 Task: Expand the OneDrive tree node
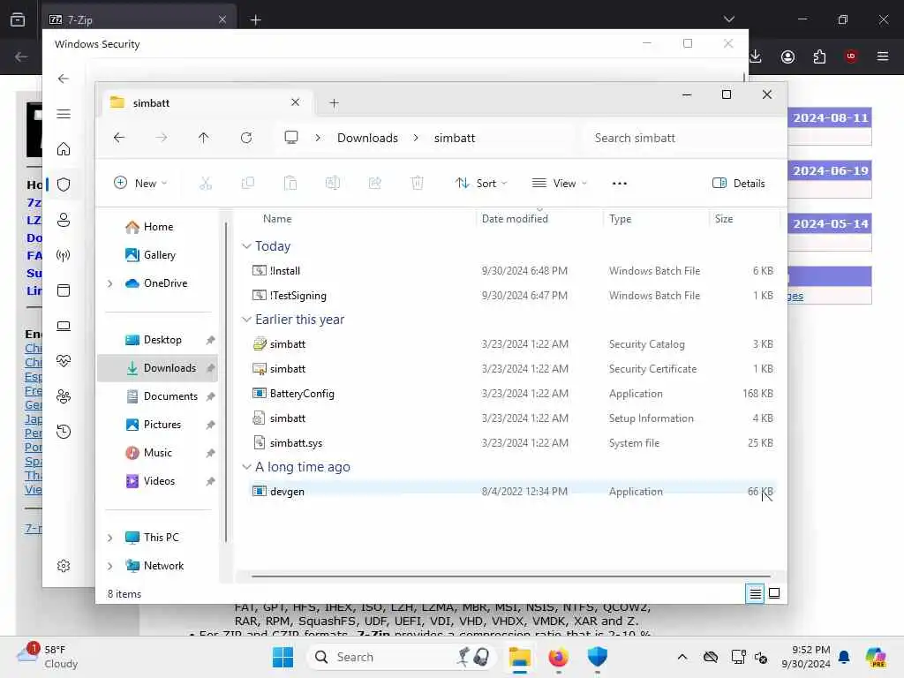point(110,283)
